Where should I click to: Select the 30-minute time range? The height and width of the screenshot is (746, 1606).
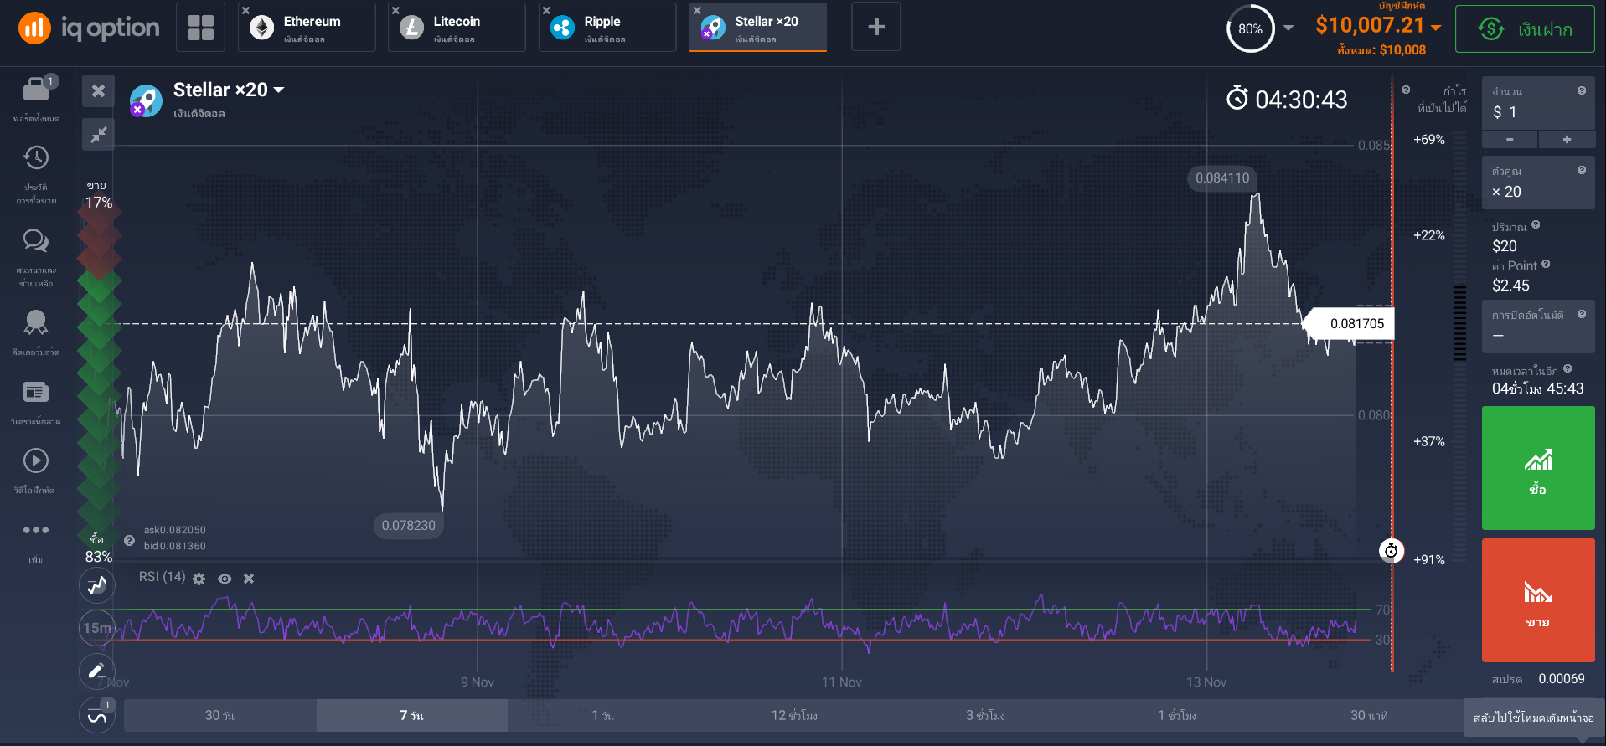pos(1369,715)
